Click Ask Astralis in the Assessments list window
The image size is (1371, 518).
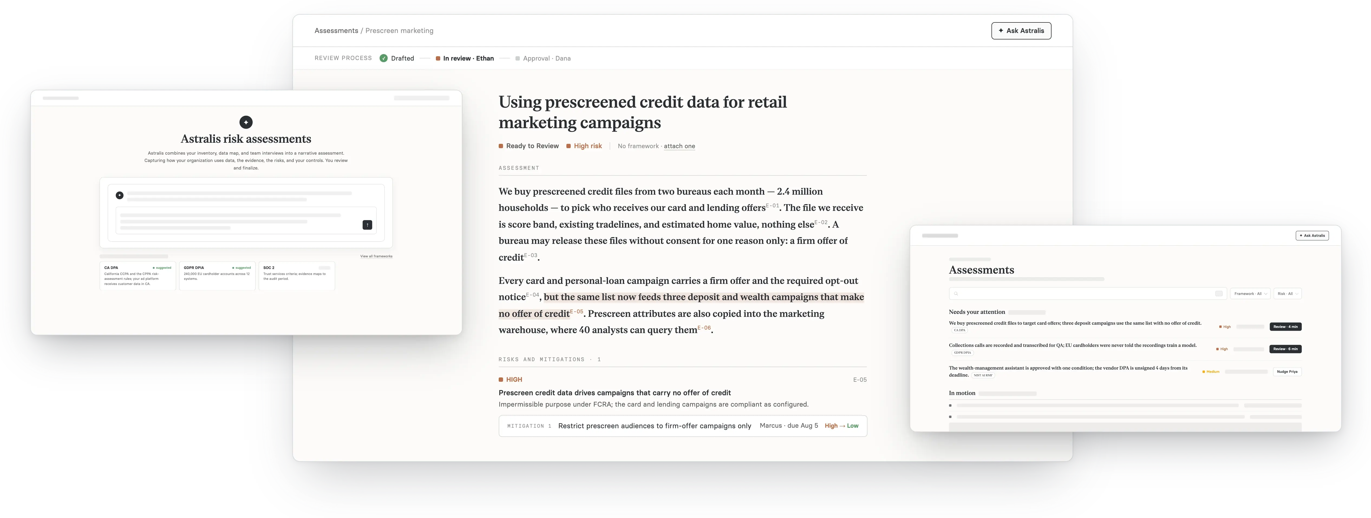tap(1312, 235)
